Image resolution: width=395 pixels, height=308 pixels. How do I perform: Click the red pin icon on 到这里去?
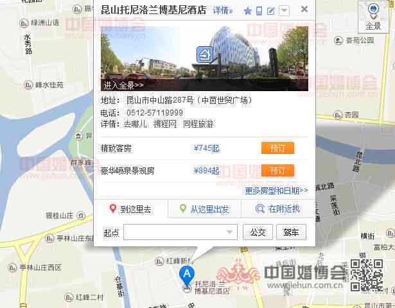coord(113,209)
